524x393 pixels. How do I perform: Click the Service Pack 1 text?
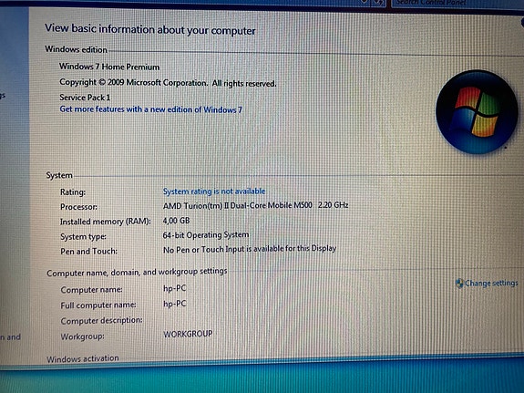(85, 98)
